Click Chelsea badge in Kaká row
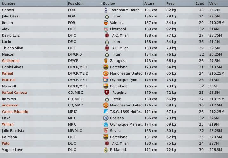Screen dimensions: 228x158 pyautogui.click(x=106, y=118)
